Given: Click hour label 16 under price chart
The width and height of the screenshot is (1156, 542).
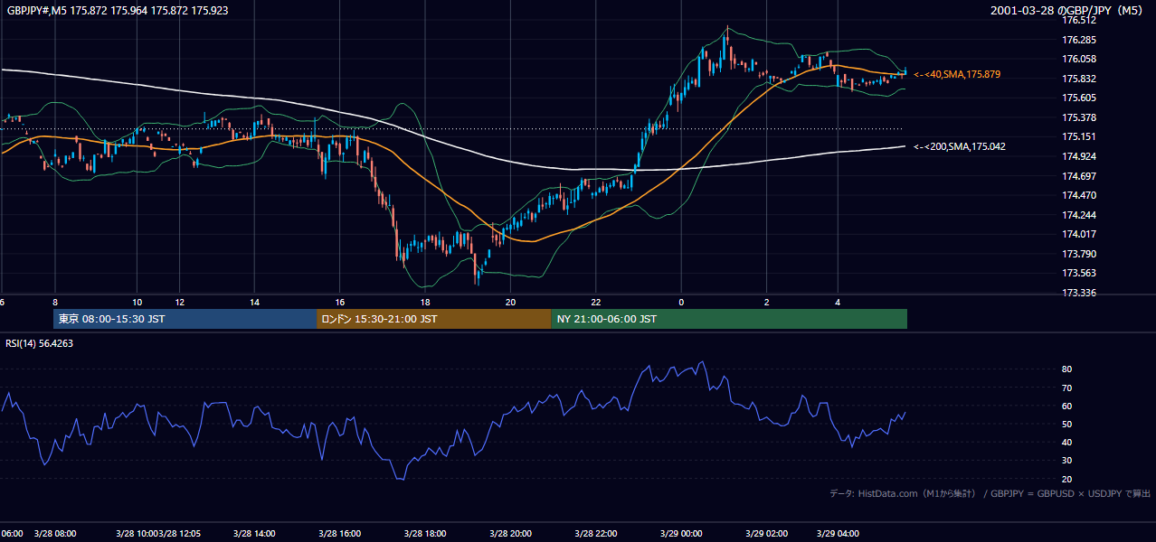Looking at the screenshot, I should click(x=340, y=302).
